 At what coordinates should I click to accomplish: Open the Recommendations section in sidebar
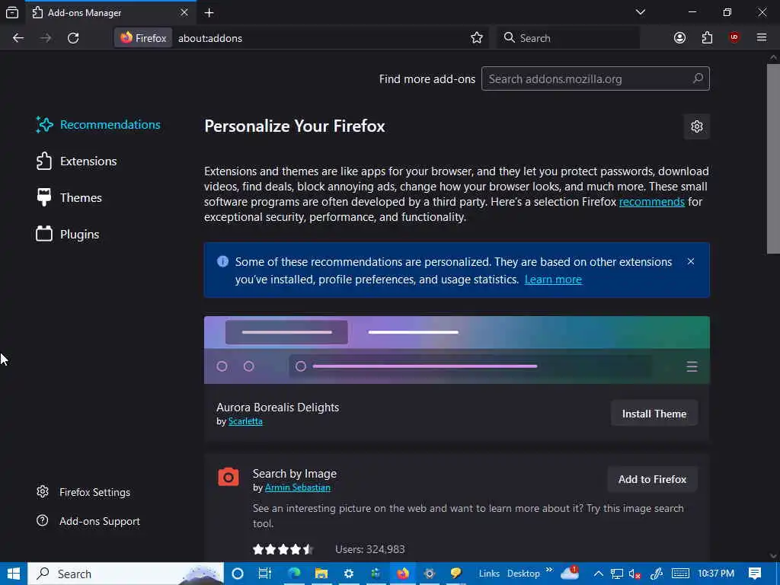(x=98, y=124)
